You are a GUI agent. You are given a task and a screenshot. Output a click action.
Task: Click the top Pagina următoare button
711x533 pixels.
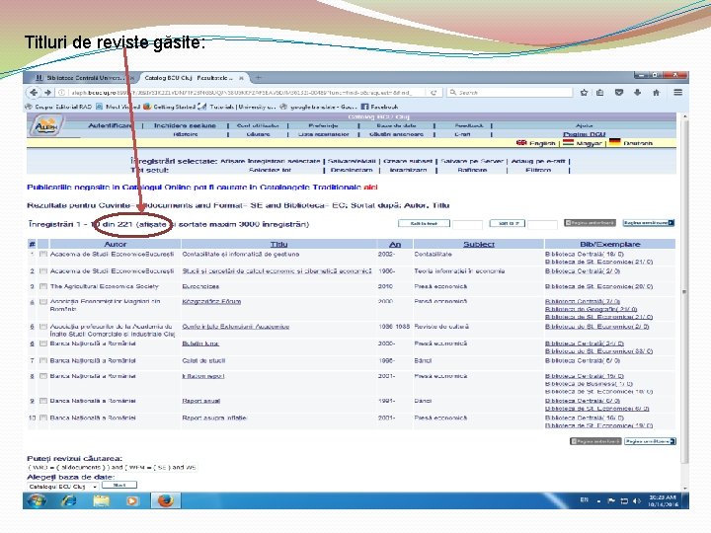[649, 223]
